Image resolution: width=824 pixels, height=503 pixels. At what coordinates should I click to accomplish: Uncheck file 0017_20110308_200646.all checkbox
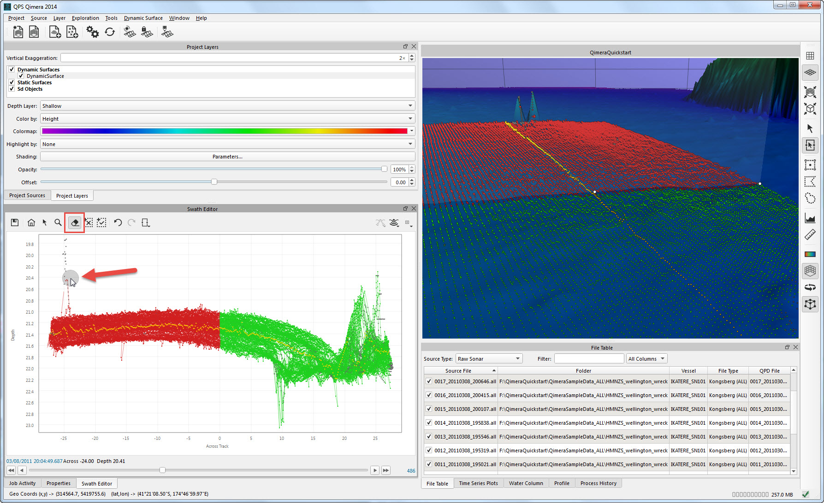(x=429, y=381)
